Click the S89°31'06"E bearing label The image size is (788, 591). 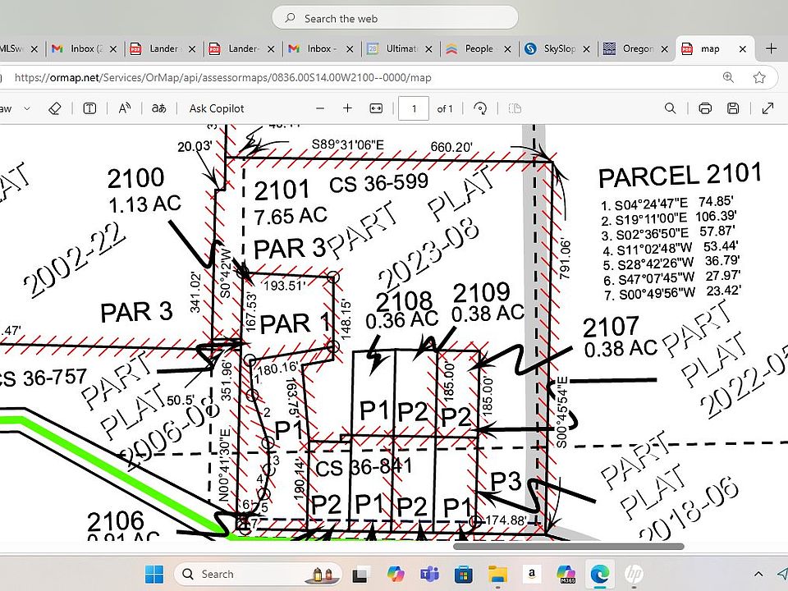(x=347, y=144)
